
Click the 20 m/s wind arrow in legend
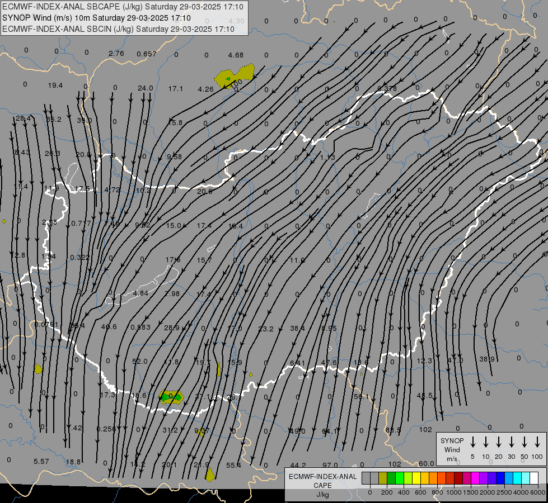tap(498, 442)
